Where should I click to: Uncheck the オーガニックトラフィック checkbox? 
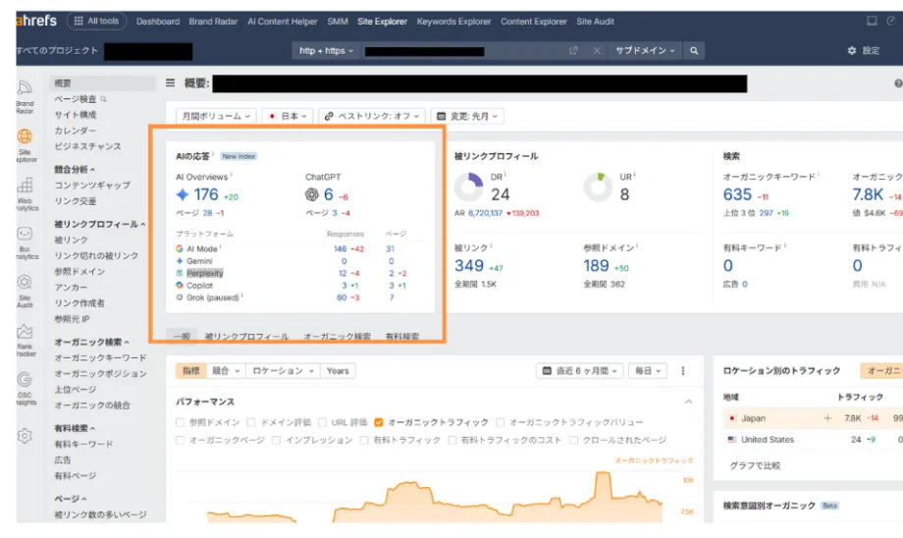pos(378,422)
